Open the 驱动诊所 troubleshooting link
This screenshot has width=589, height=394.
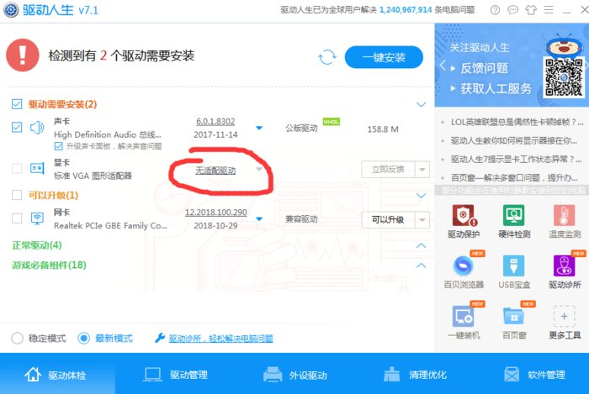pyautogui.click(x=220, y=339)
